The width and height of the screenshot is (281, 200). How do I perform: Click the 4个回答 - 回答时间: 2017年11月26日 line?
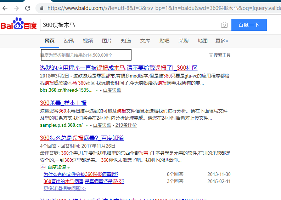pyautogui.click(x=78, y=146)
